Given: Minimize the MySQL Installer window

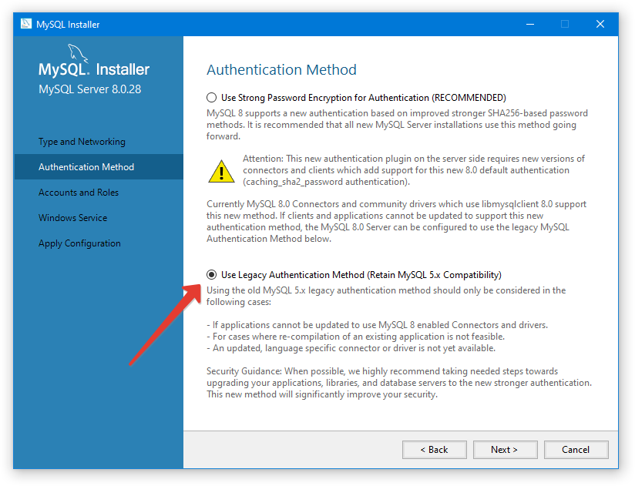Looking at the screenshot, I should pos(529,24).
